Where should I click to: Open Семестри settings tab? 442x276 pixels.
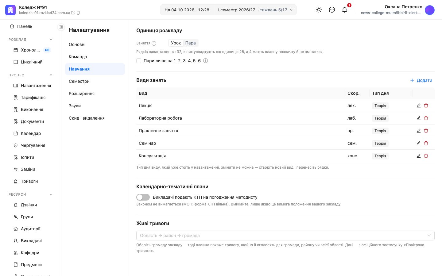(x=95, y=81)
